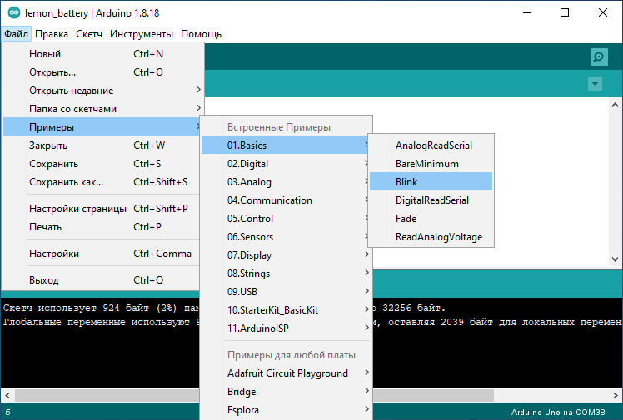The image size is (623, 420).
Task: Choose Закрыть menu entry
Action: (x=102, y=146)
